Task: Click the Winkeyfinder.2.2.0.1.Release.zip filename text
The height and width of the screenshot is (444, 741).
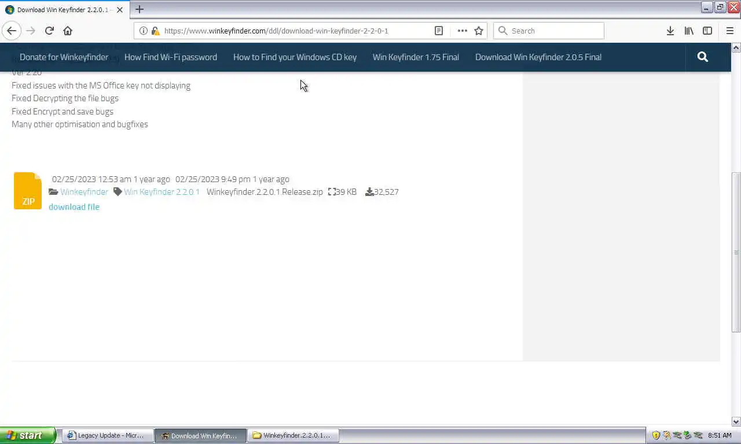Action: tap(265, 192)
